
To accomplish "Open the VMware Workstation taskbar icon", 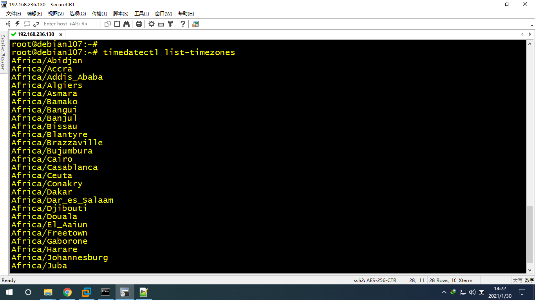I will click(86, 292).
